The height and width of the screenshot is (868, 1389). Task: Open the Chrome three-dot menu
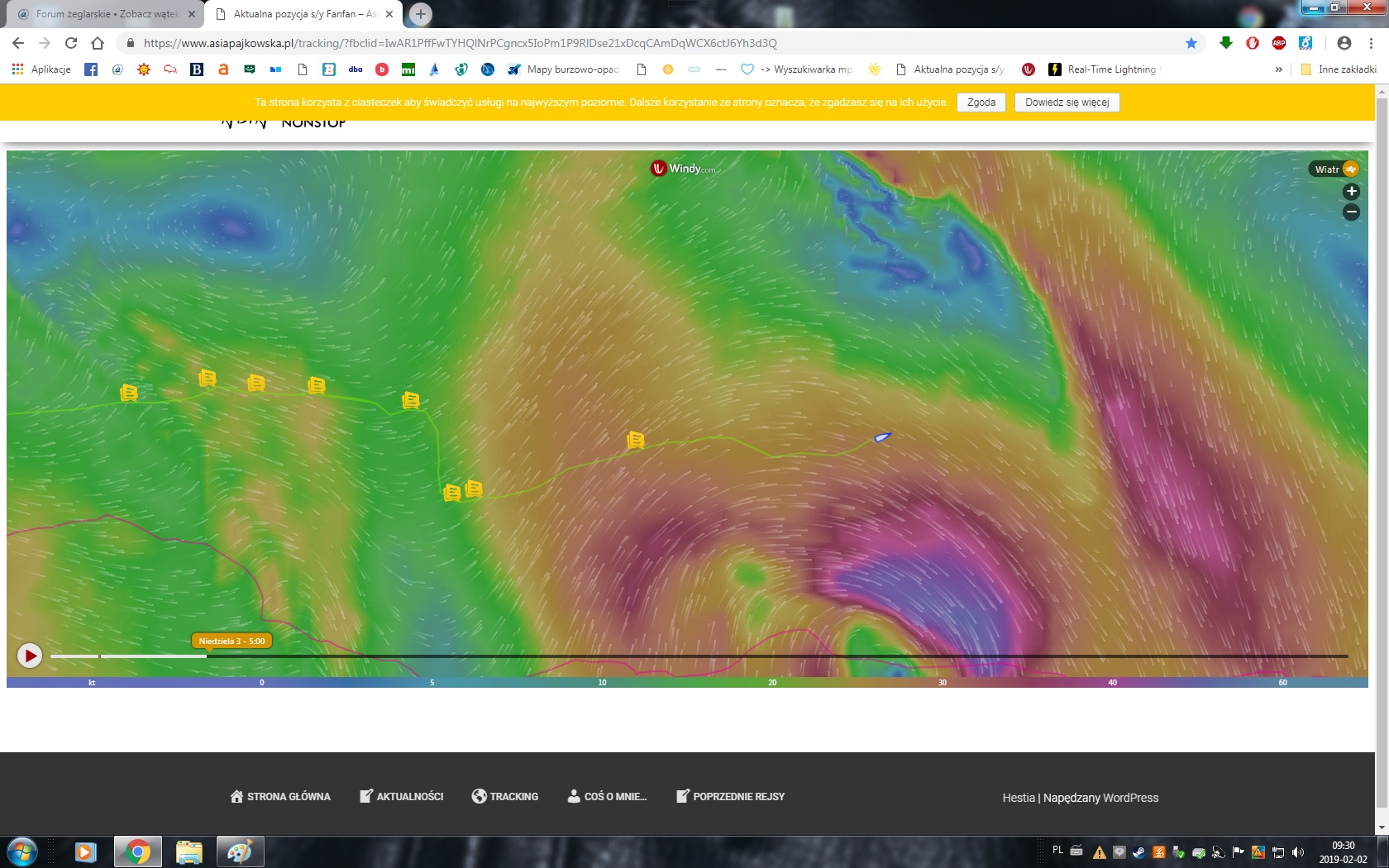(1372, 43)
